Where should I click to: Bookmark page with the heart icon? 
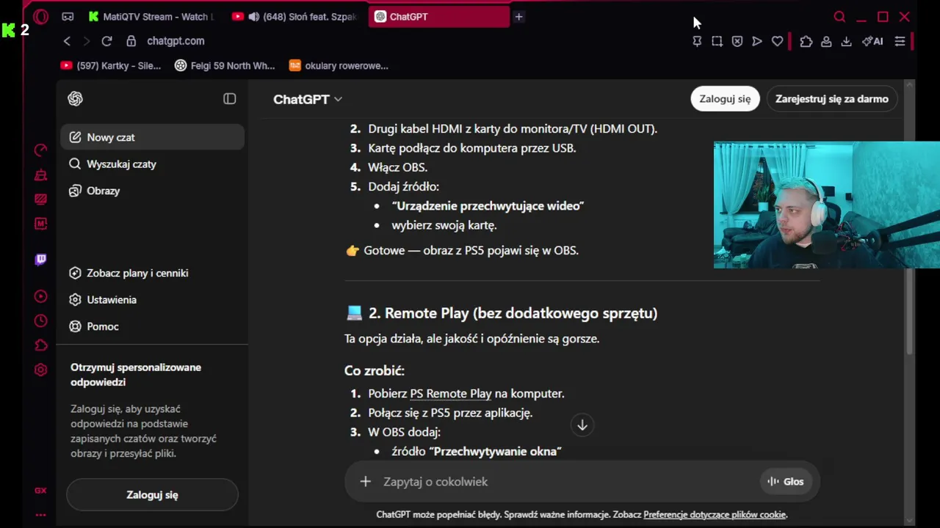point(777,42)
